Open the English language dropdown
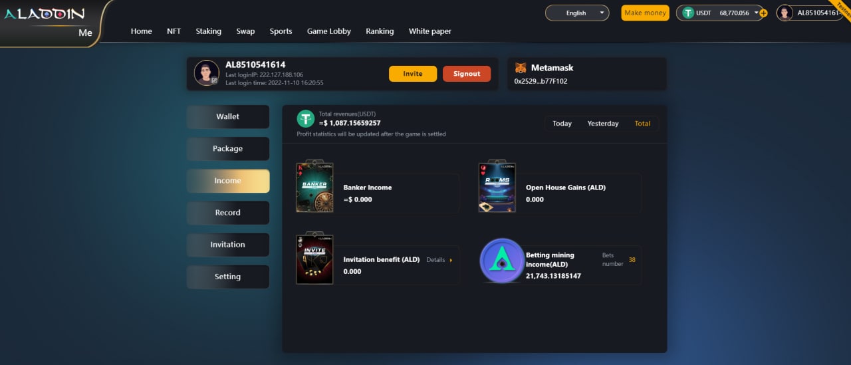The height and width of the screenshot is (365, 851). tap(576, 13)
